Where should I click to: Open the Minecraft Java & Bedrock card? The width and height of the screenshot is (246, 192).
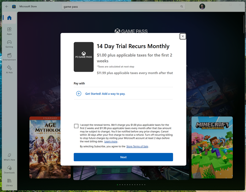coord(212,148)
